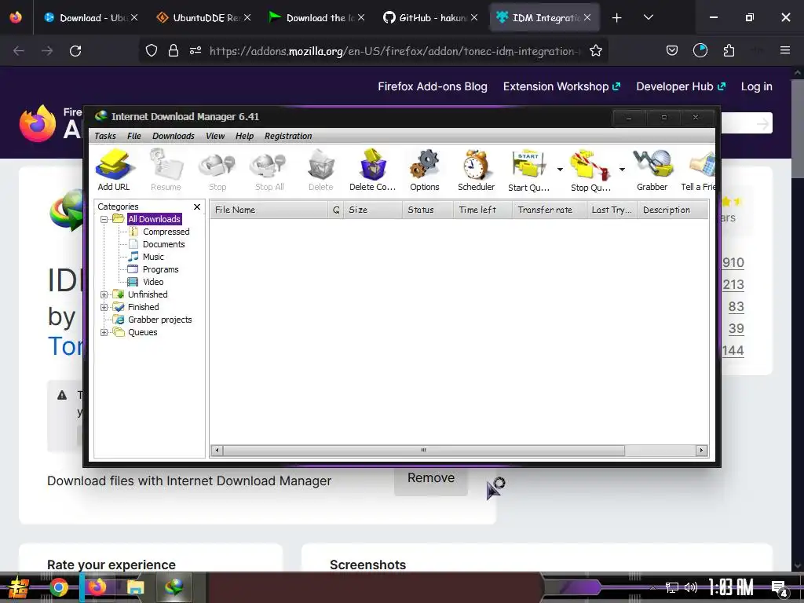Open the Firefox hamburger menu
This screenshot has height=603, width=804.
(784, 50)
